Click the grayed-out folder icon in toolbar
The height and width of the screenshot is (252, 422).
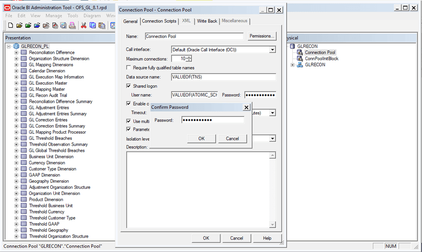point(46,26)
